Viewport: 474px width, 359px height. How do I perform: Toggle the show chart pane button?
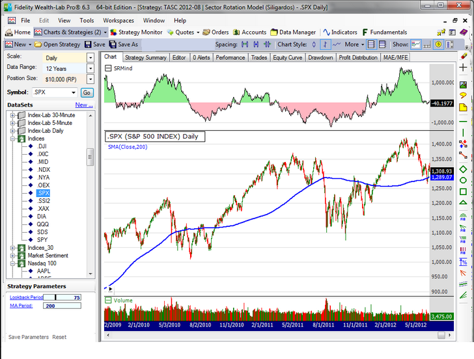417,44
